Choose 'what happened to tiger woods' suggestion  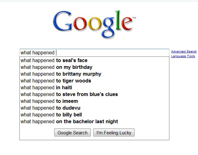94,81
